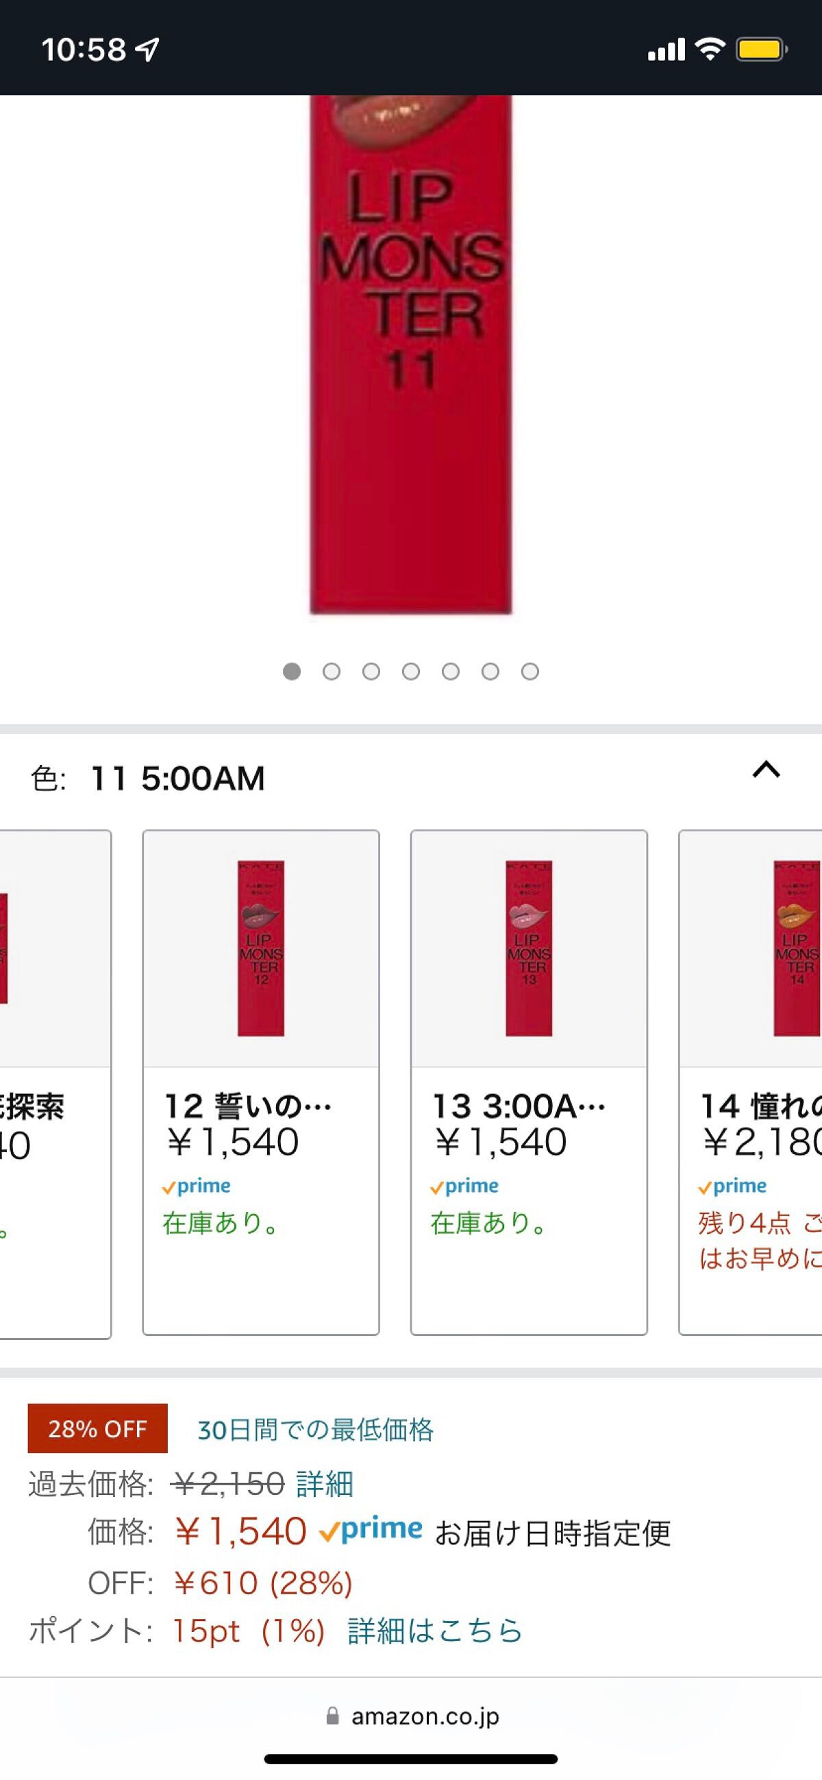Tap the first image pagination dot
The height and width of the screenshot is (1780, 822).
pyautogui.click(x=292, y=672)
